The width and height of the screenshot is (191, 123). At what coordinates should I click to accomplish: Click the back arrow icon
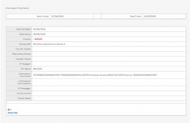click(9, 109)
